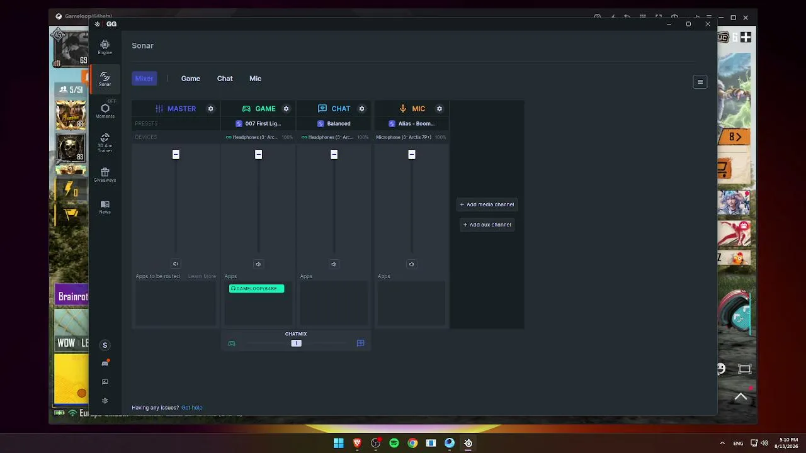Open the Learn More link

tap(202, 276)
